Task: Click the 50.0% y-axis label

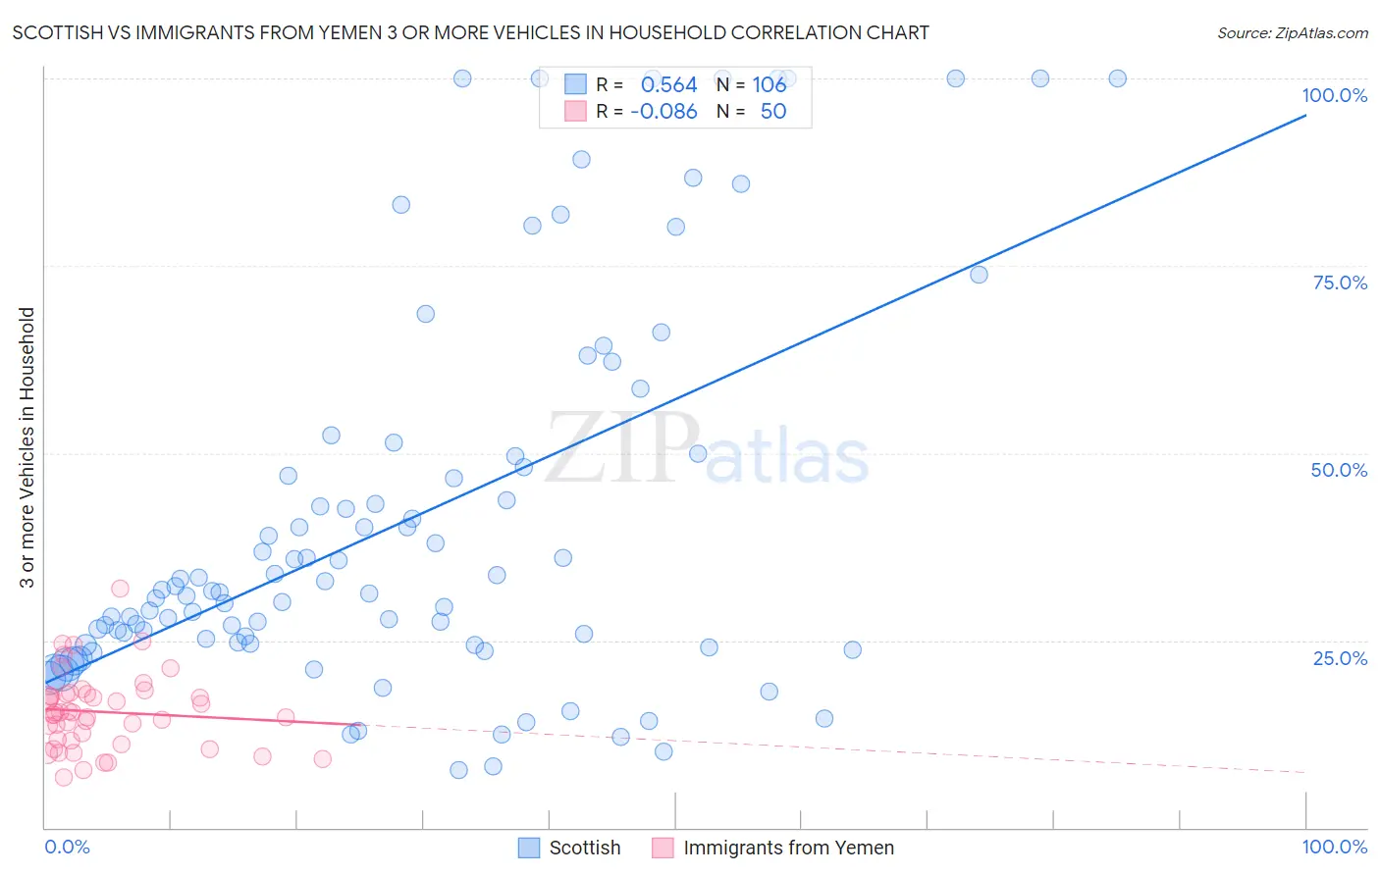Action: (1339, 470)
